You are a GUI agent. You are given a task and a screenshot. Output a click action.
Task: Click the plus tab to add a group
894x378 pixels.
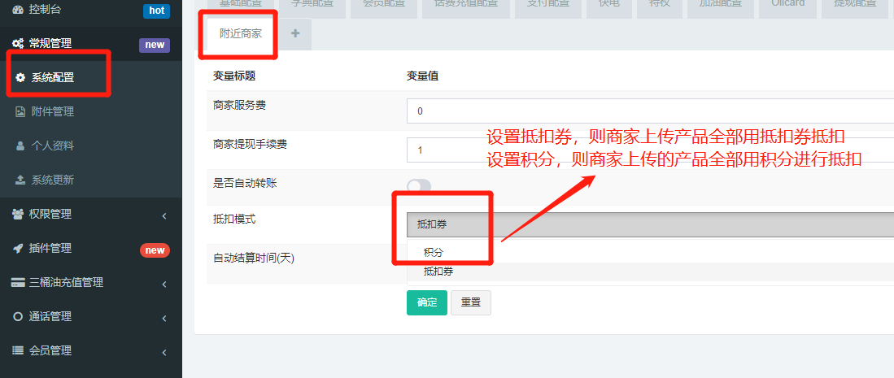coord(295,33)
